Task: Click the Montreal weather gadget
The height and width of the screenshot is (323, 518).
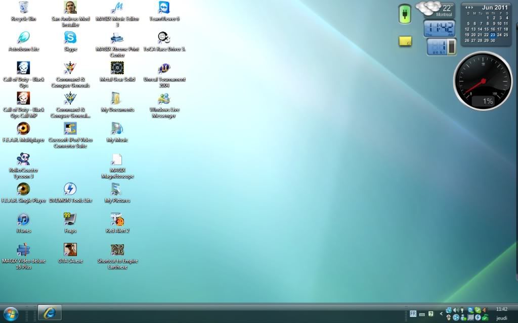Action: click(x=435, y=10)
